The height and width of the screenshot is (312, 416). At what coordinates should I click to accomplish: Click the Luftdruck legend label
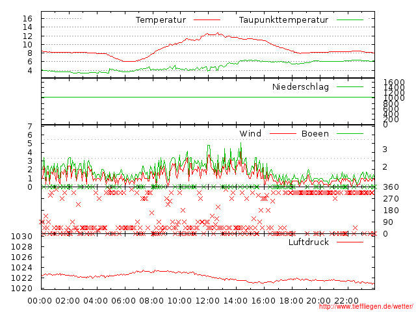click(309, 242)
